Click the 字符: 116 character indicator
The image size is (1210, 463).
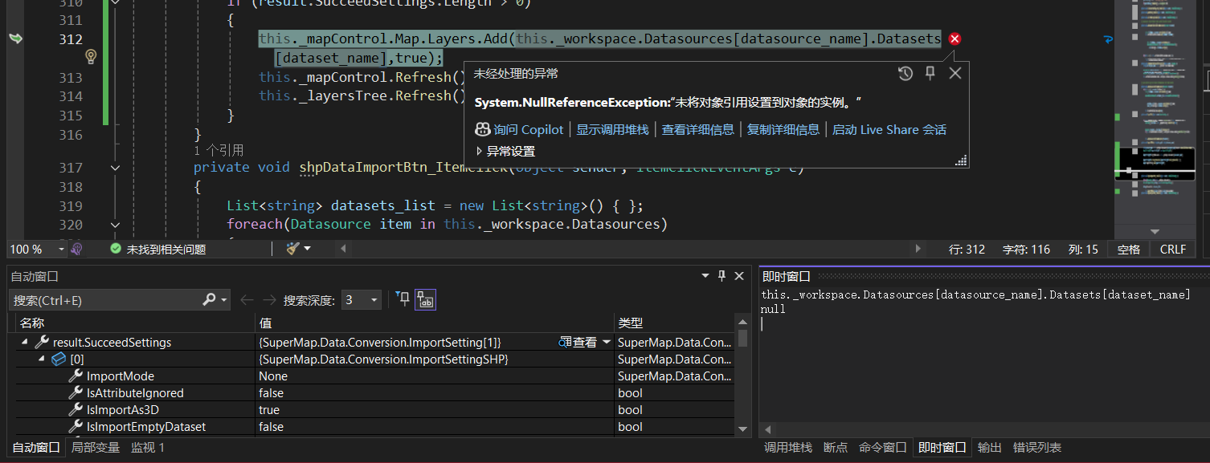point(1026,250)
